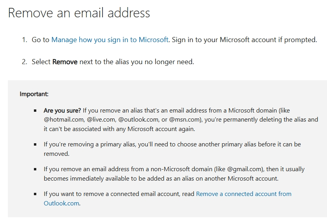Click the step number 2 marker

tap(24, 62)
